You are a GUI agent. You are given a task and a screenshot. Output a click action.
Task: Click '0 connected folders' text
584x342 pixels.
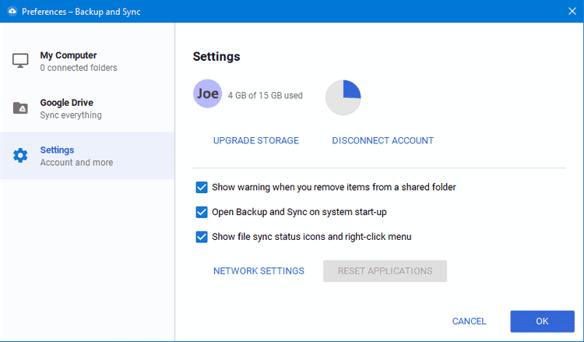point(79,68)
